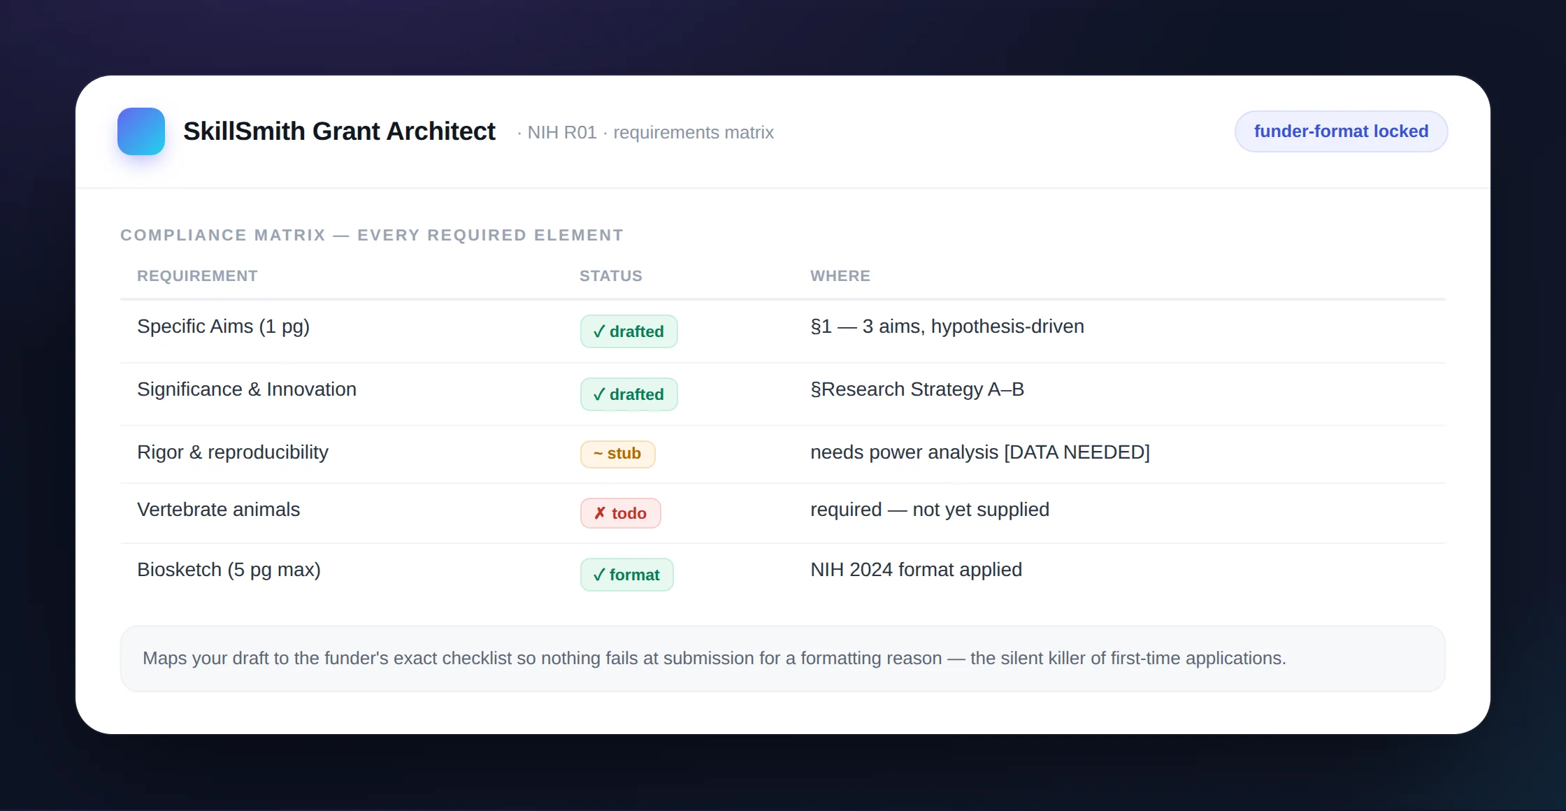
Task: Click the '✓ format' status badge
Action: [x=626, y=575]
